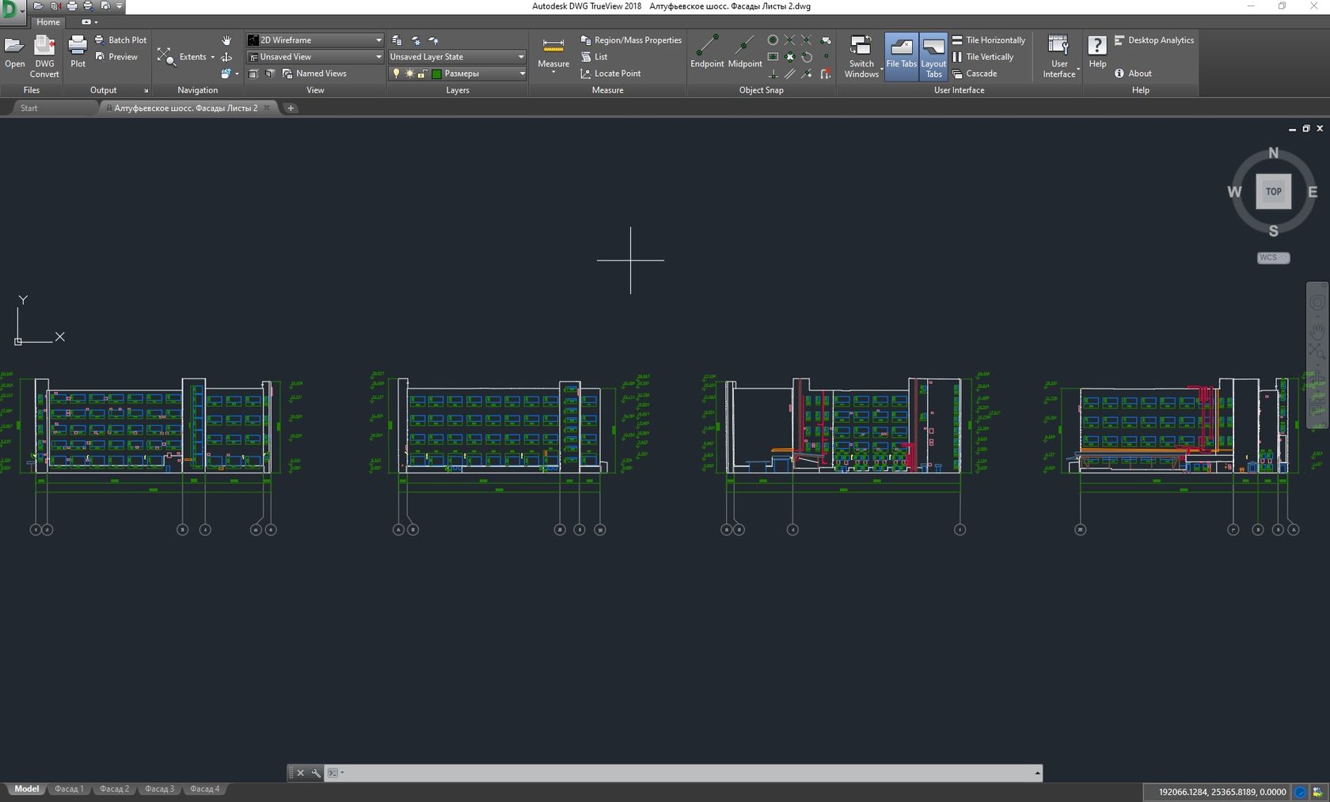Toggle Midpoint object snap
The width and height of the screenshot is (1330, 802).
click(x=745, y=51)
